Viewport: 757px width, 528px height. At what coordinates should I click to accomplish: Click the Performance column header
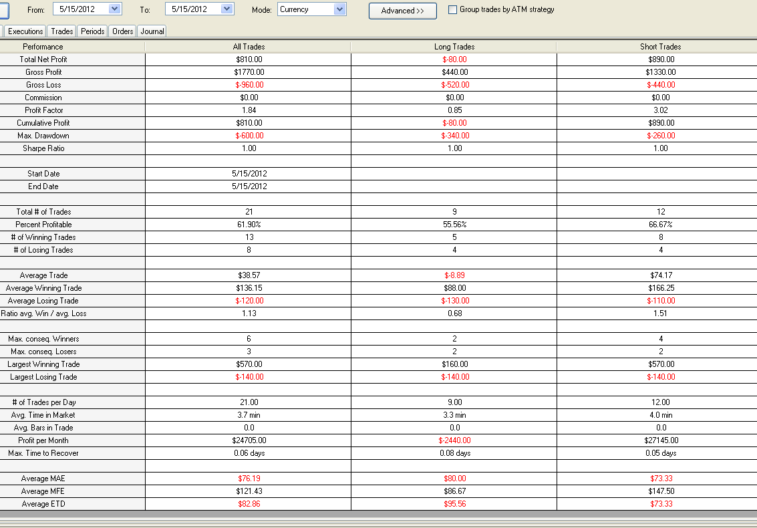pyautogui.click(x=43, y=47)
